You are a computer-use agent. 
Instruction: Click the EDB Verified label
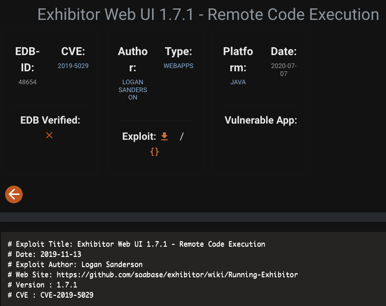(50, 120)
